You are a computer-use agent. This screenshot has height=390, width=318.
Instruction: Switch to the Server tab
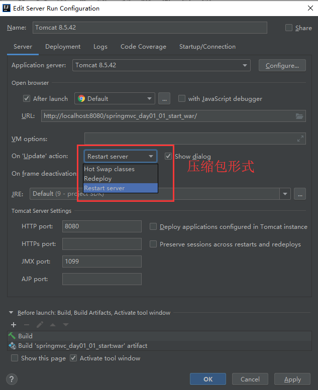(x=23, y=47)
